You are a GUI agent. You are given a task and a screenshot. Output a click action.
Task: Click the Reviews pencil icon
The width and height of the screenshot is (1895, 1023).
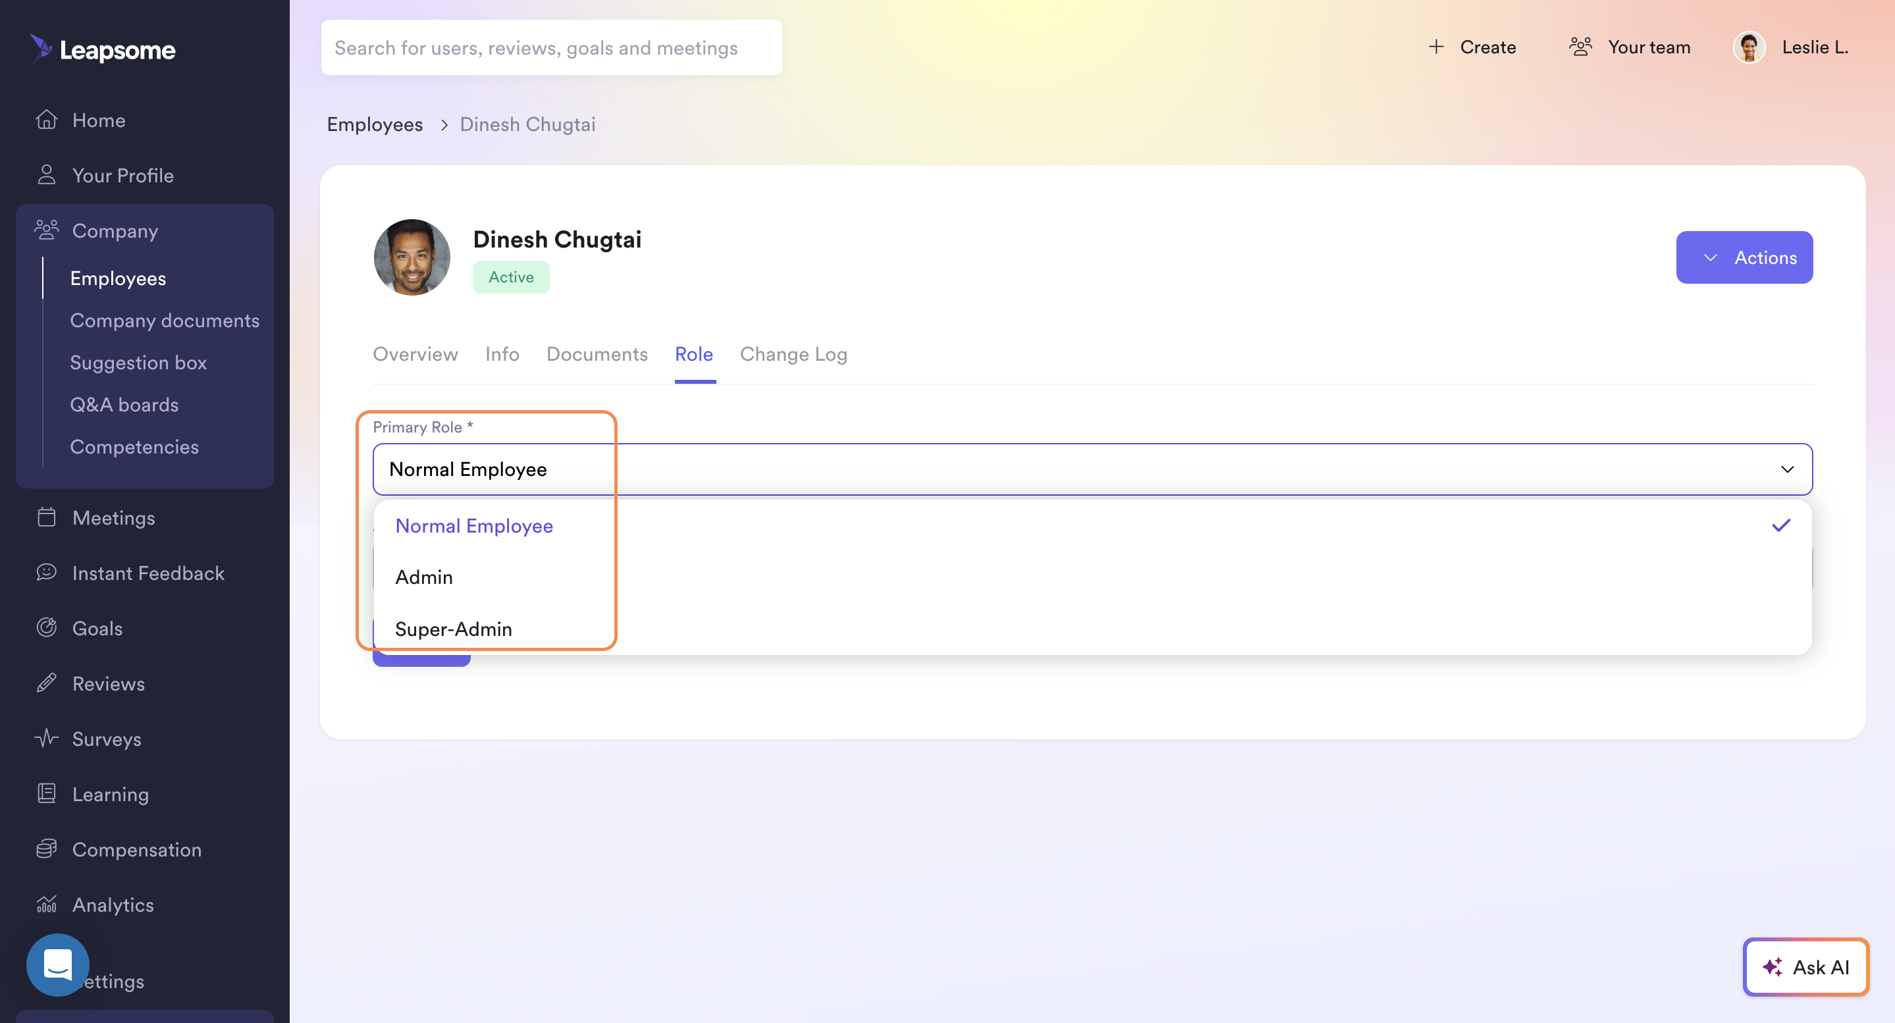(x=47, y=683)
